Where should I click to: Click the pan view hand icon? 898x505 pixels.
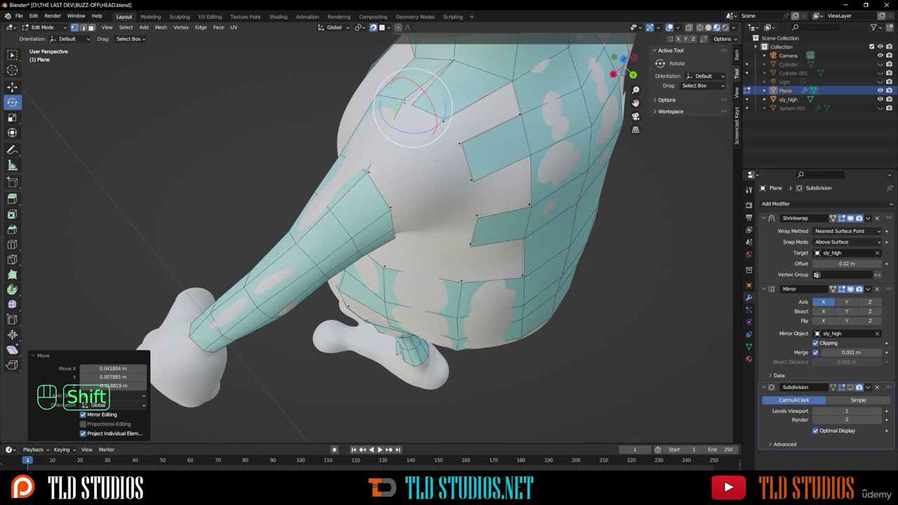pyautogui.click(x=636, y=103)
